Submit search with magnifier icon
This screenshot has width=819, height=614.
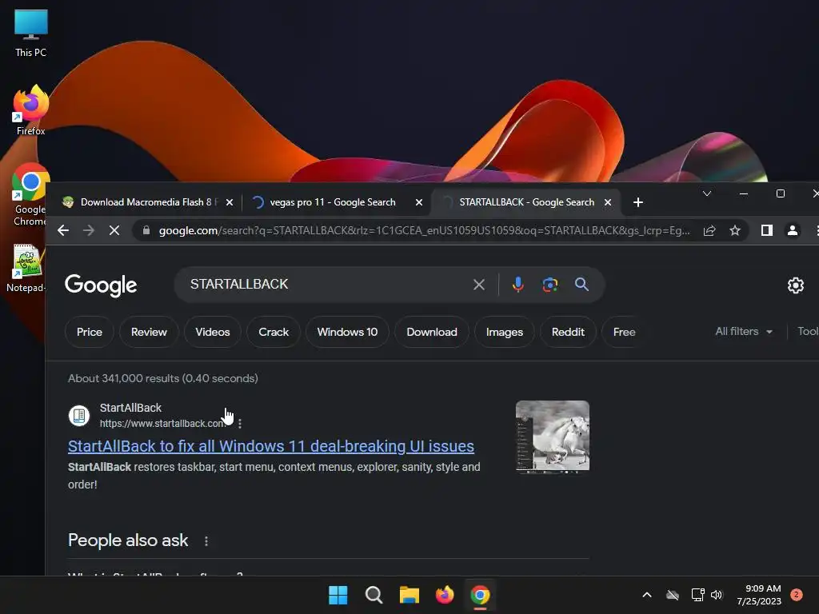[582, 285]
